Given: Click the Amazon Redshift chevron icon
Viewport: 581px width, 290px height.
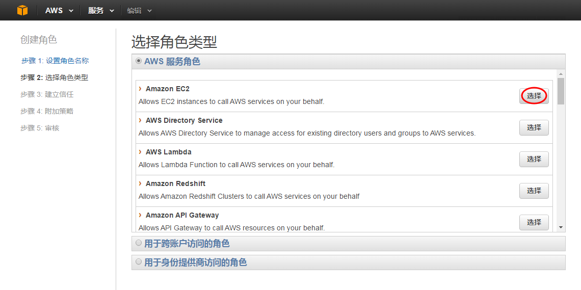Looking at the screenshot, I should tap(140, 183).
